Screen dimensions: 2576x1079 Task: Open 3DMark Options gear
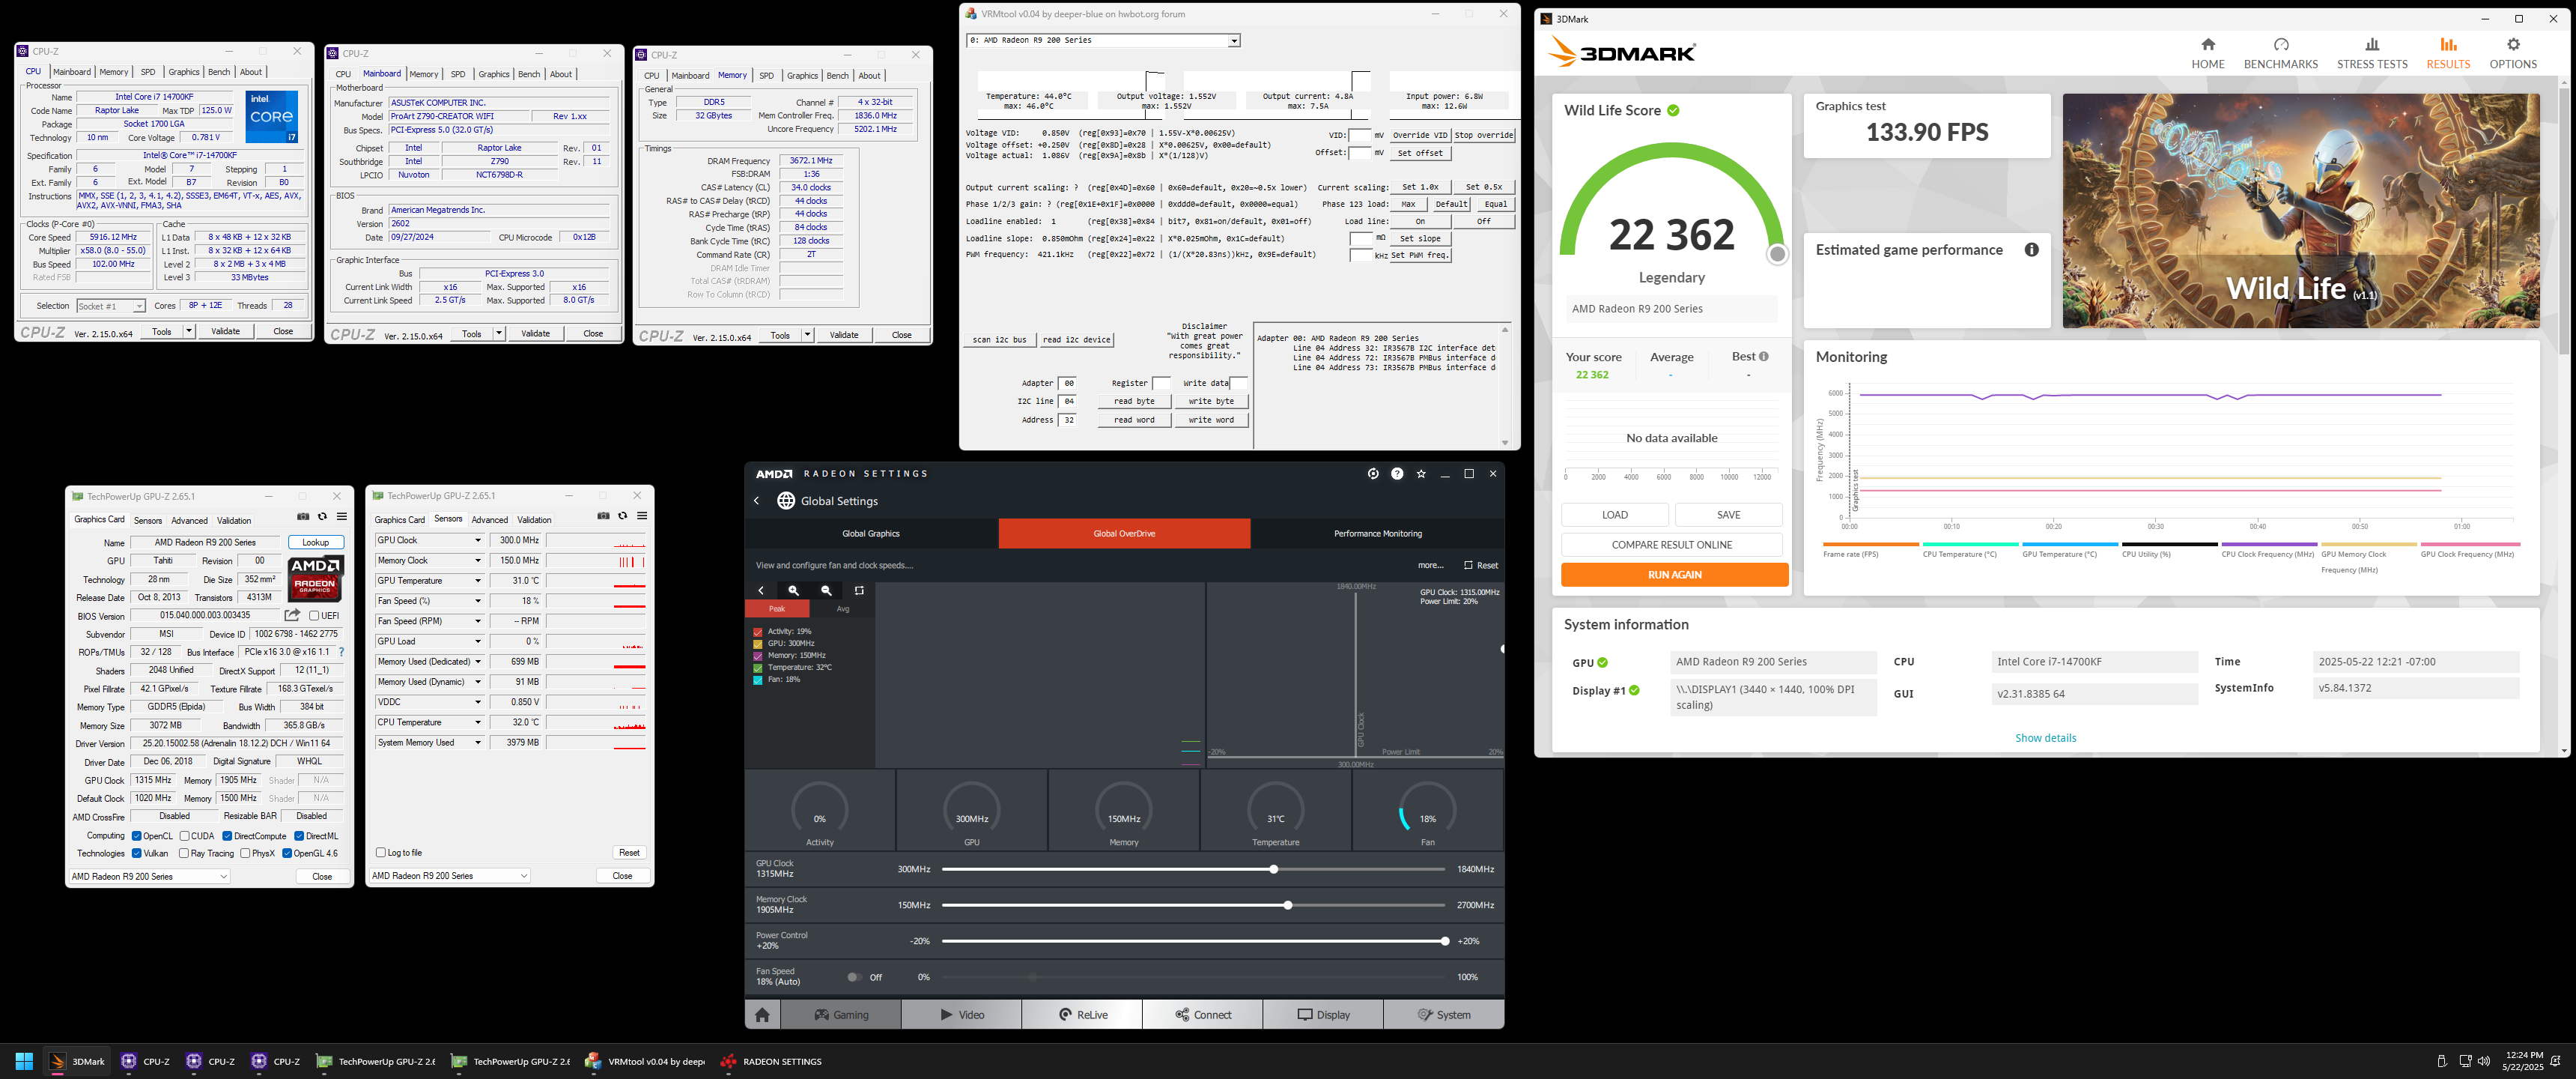point(2512,53)
